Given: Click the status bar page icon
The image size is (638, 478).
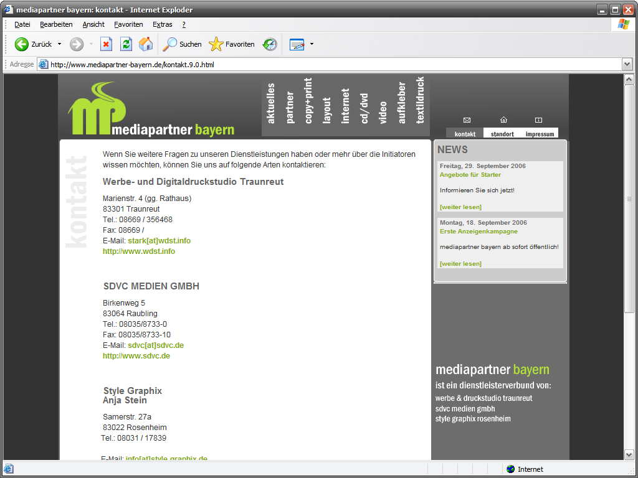Looking at the screenshot, I should pos(9,469).
